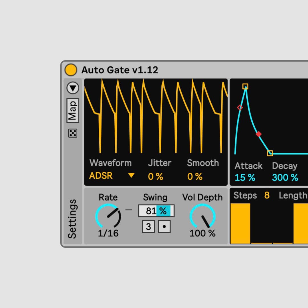Select the Jitter 0% value field

click(x=155, y=177)
